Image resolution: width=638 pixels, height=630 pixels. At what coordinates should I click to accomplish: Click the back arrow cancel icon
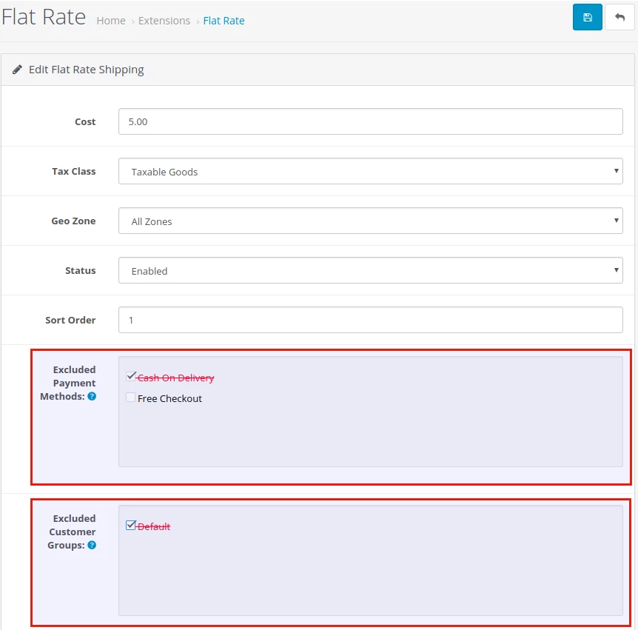(619, 17)
